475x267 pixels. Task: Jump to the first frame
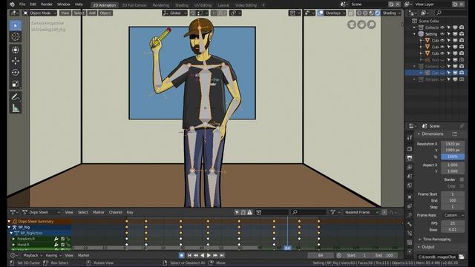point(189,255)
